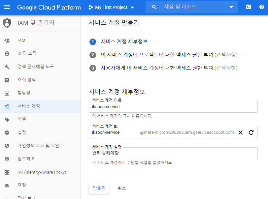Open the IAM menu item
Viewport: 268px width, 199px height.
40,41
